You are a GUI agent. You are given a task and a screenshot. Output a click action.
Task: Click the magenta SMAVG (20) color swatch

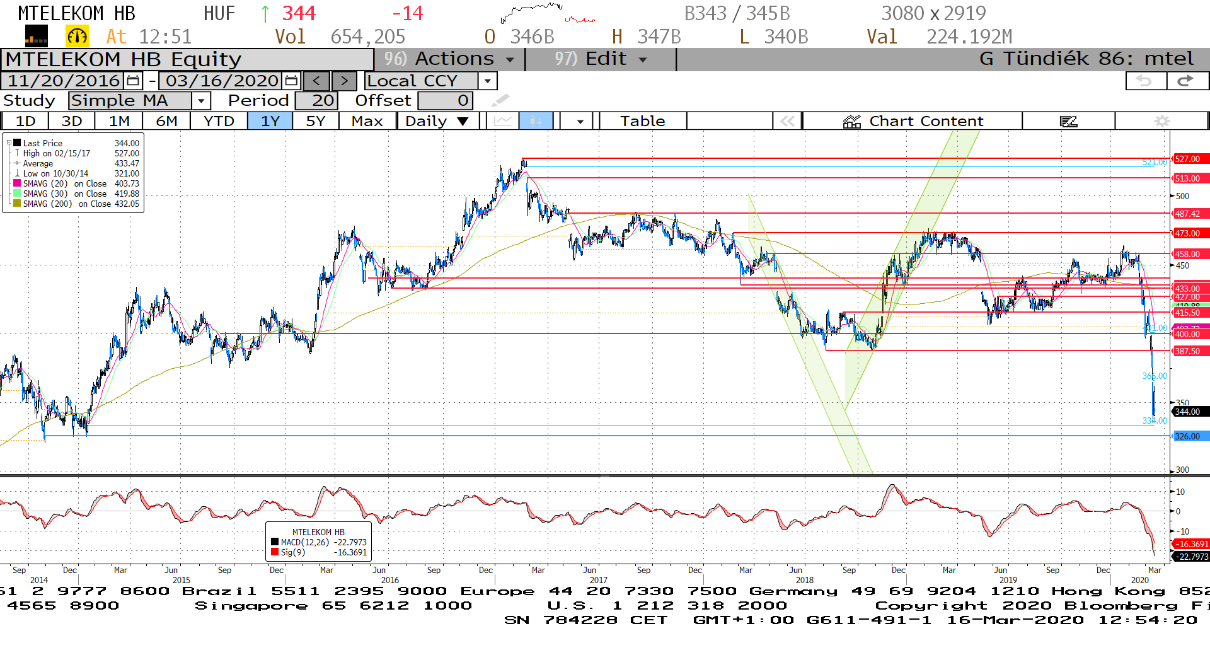(x=18, y=183)
